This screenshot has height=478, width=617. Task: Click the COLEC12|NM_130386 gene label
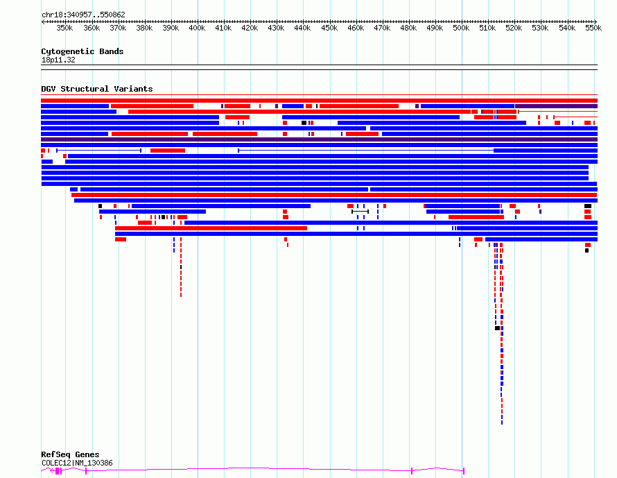77,463
